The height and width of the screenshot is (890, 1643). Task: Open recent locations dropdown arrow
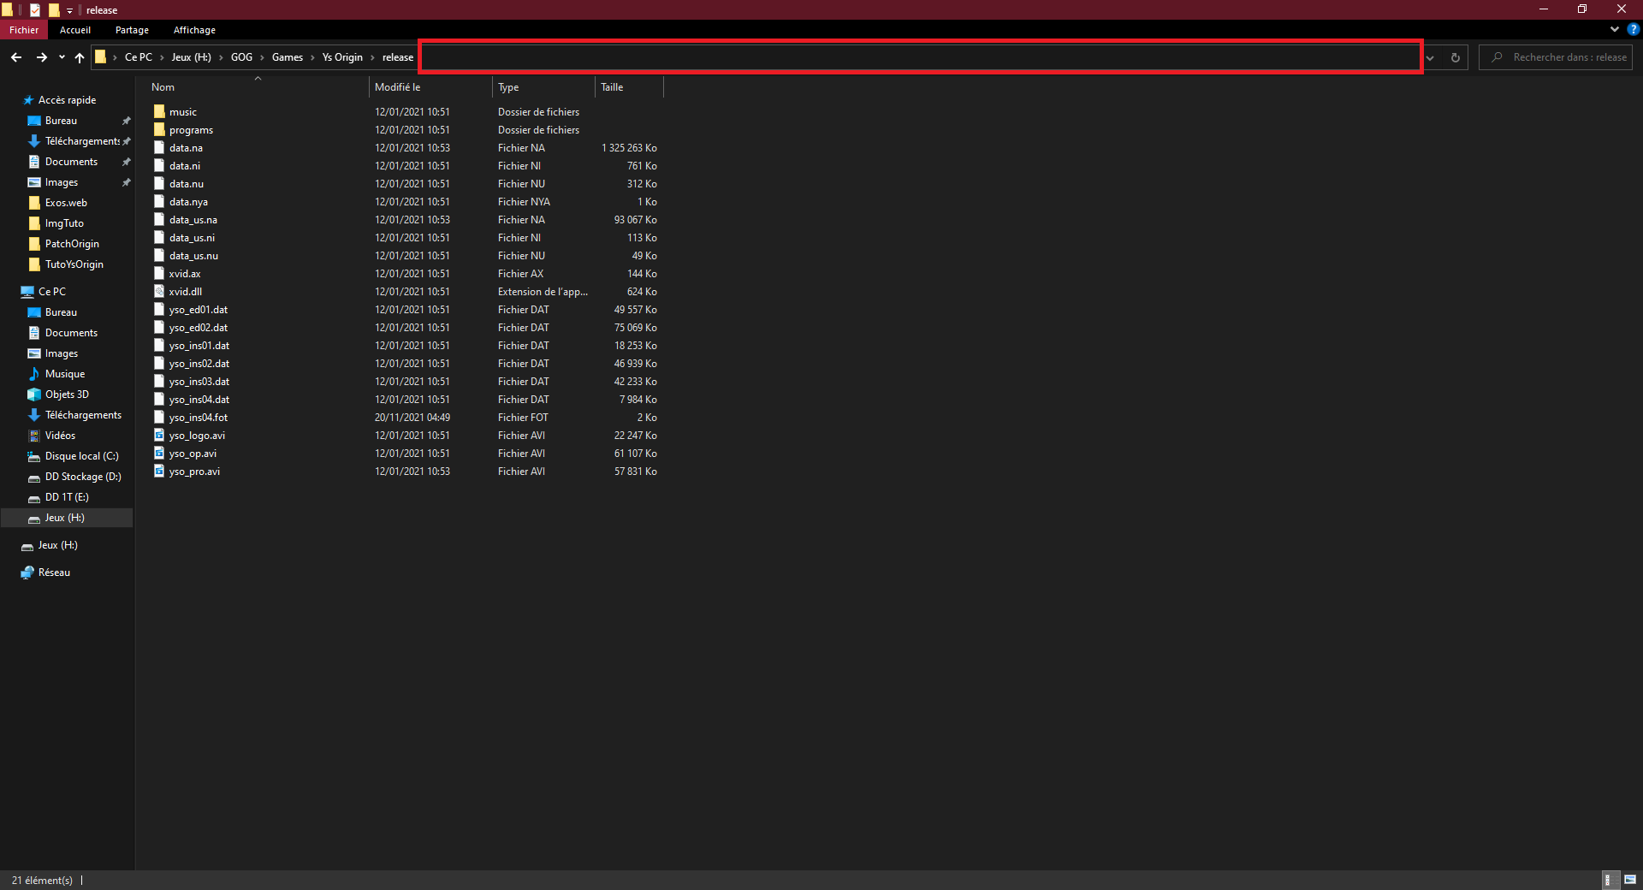pos(62,57)
